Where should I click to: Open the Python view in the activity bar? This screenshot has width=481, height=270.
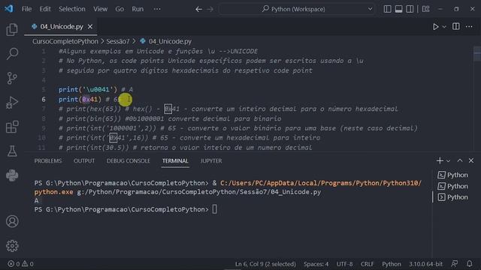(12, 175)
